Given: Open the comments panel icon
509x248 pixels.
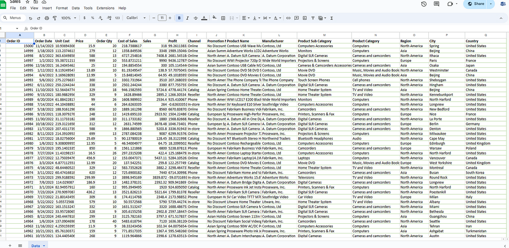Looking at the screenshot, I should [x=437, y=4].
